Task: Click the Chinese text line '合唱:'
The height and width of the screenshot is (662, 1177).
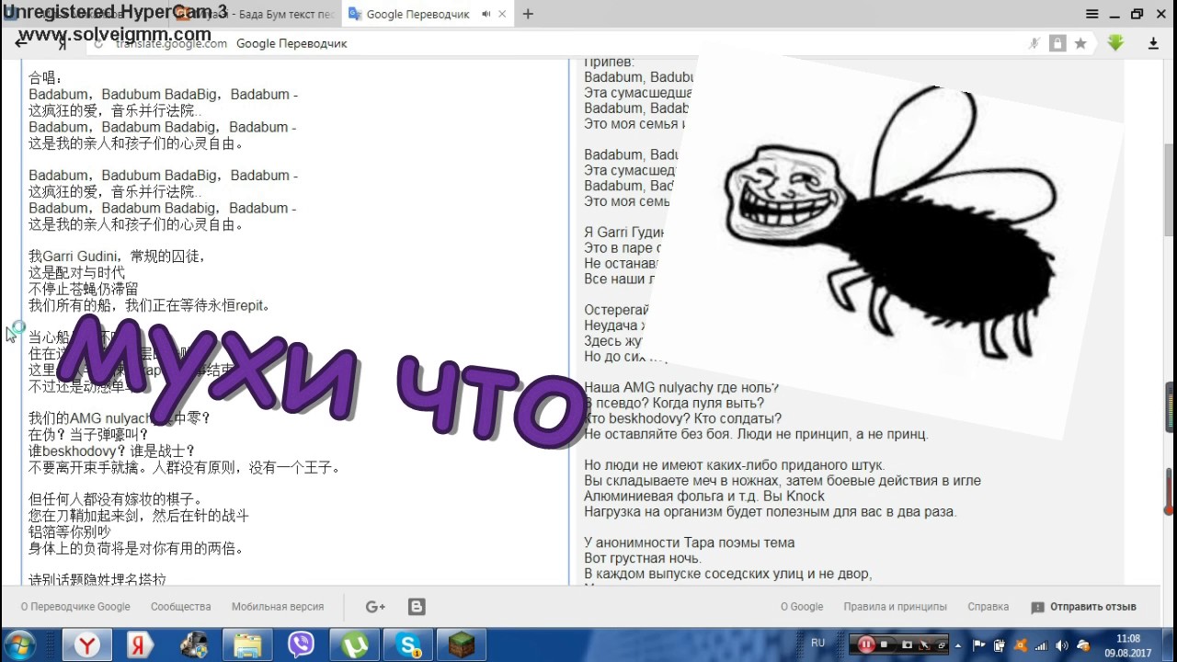Action: (x=47, y=78)
